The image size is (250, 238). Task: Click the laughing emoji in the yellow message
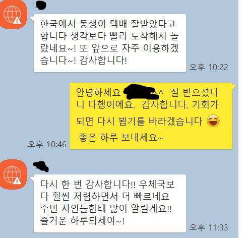pos(213,121)
